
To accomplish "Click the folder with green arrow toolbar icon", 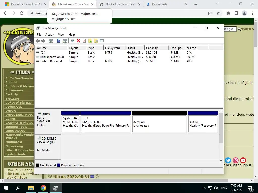I will [90, 41].
